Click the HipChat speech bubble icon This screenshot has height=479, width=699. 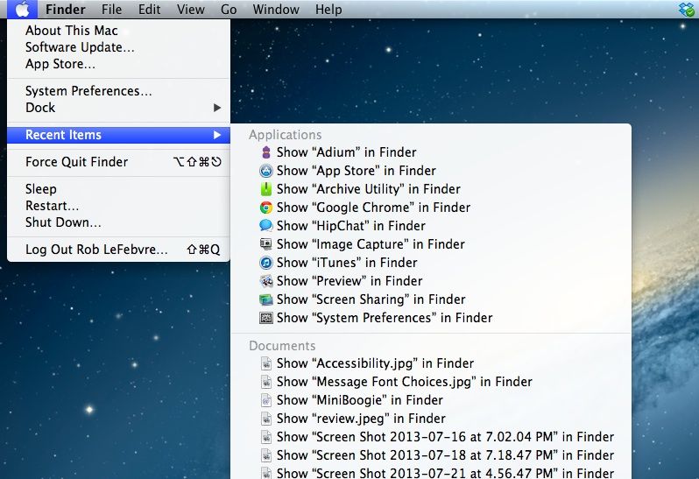coord(266,226)
